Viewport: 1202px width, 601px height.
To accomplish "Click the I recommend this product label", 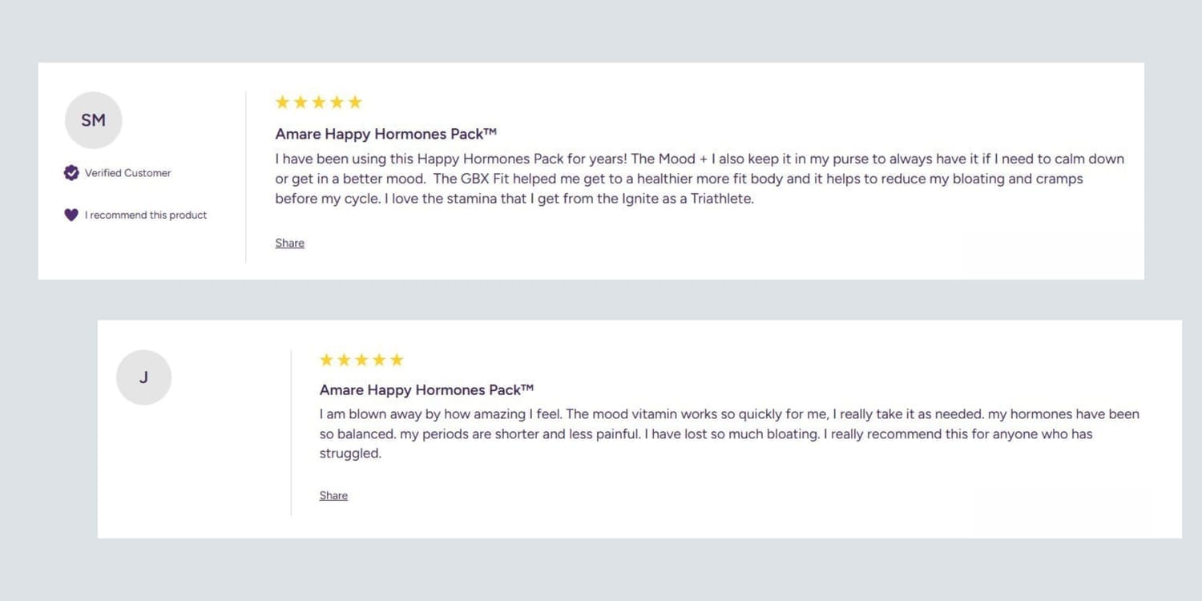I will tap(146, 215).
